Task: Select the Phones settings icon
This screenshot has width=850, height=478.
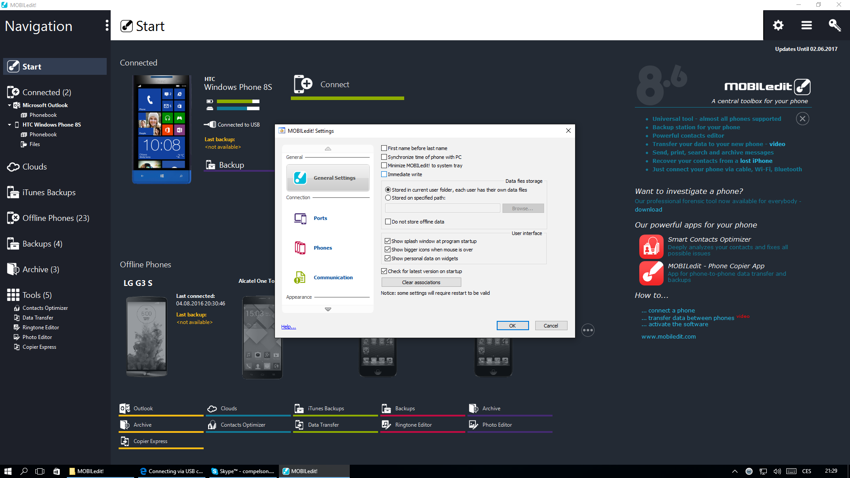Action: click(x=300, y=248)
